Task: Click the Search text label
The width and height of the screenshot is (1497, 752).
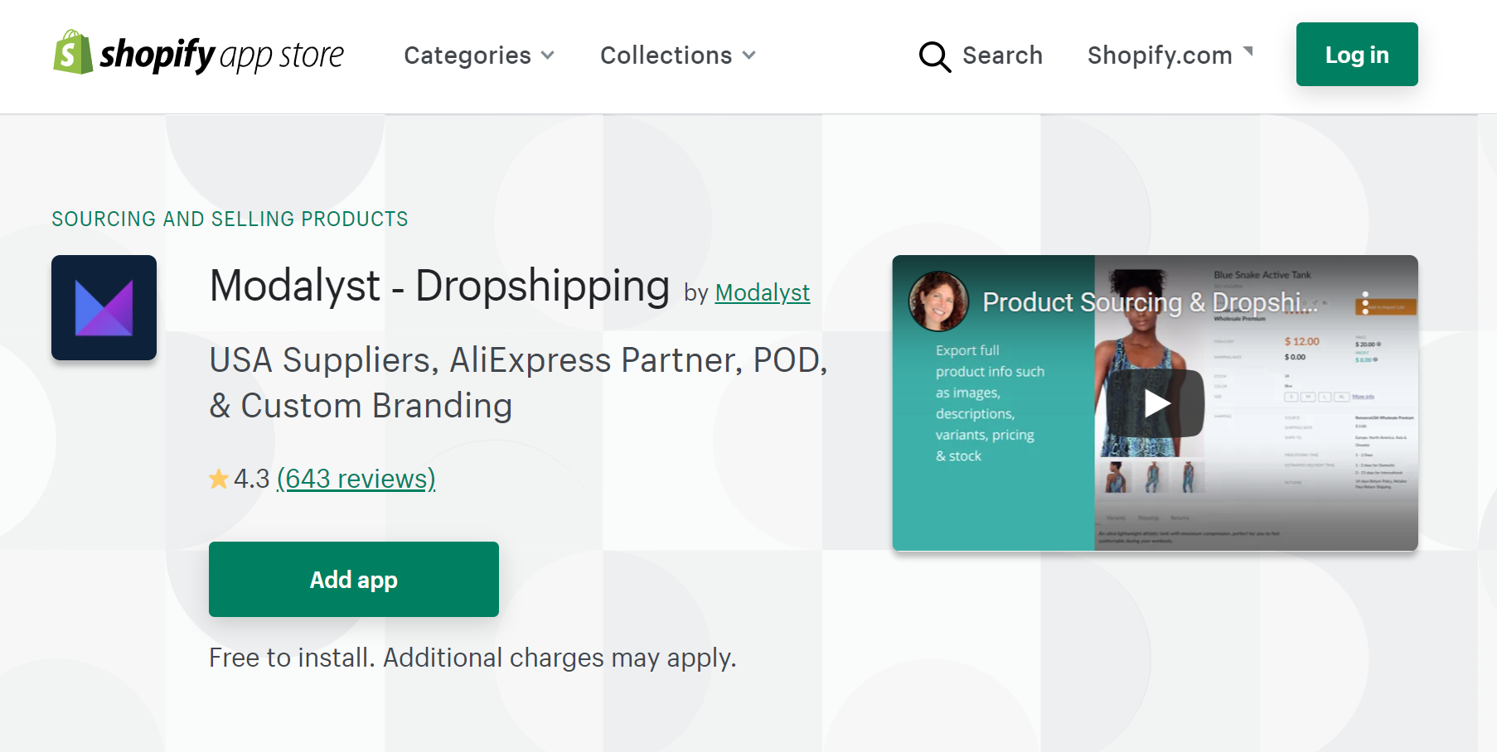Action: tap(1002, 55)
